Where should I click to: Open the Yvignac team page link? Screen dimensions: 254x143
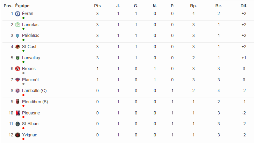pos(29,135)
